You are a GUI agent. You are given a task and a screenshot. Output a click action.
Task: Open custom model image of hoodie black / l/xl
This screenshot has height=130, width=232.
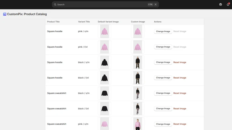coord(137,78)
